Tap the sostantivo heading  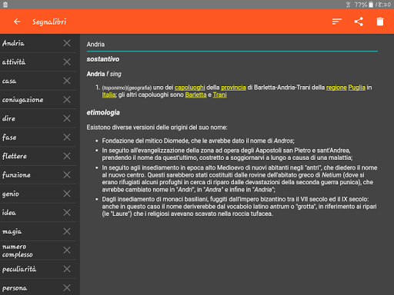103,59
